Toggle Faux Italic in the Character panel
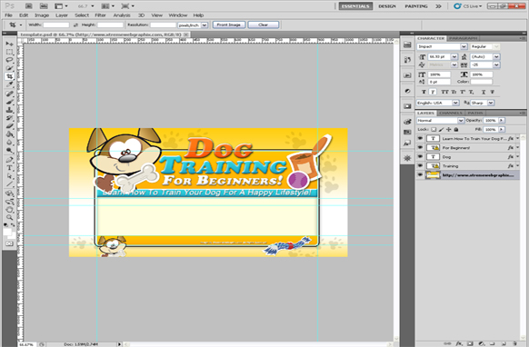This screenshot has width=529, height=347. tap(434, 92)
